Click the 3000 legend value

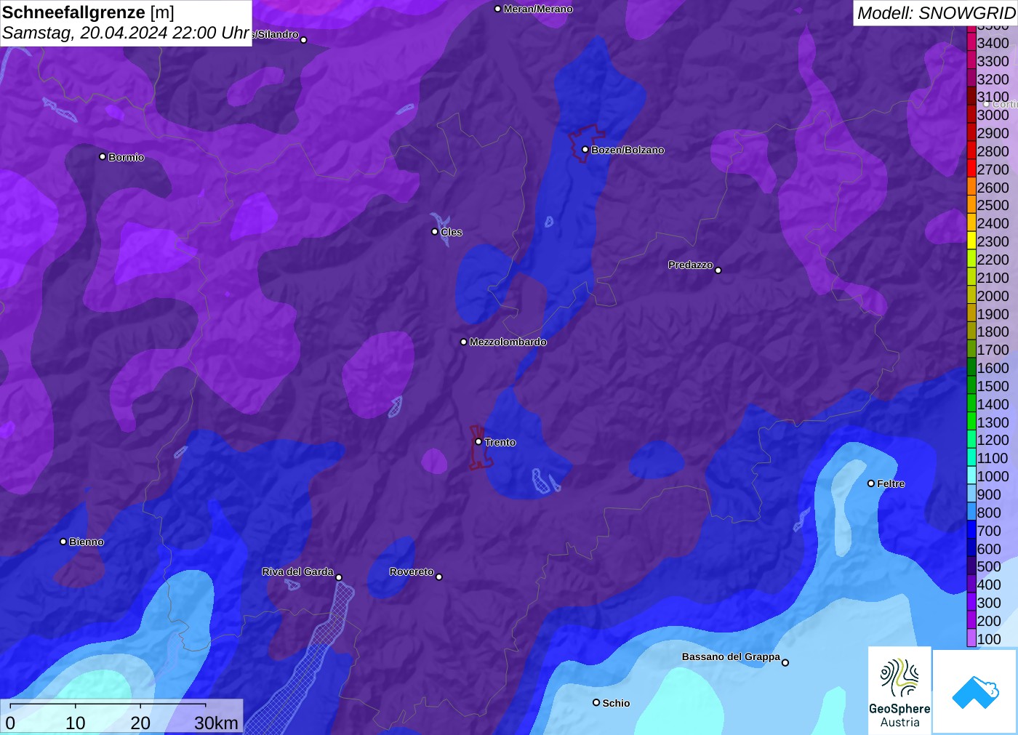(993, 115)
